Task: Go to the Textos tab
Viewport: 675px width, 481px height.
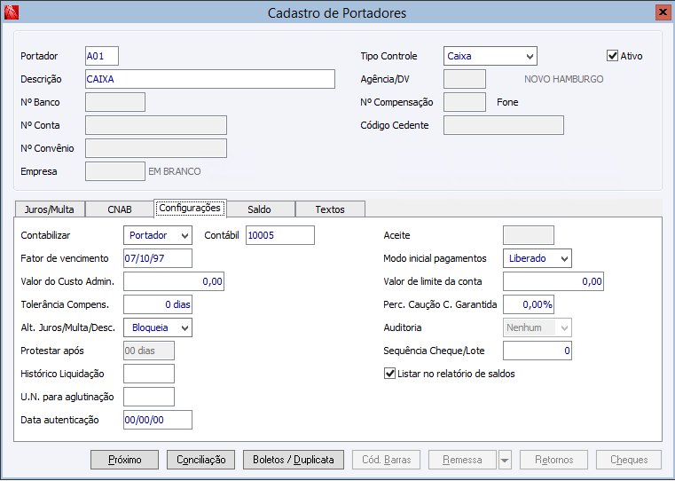Action: pyautogui.click(x=329, y=209)
